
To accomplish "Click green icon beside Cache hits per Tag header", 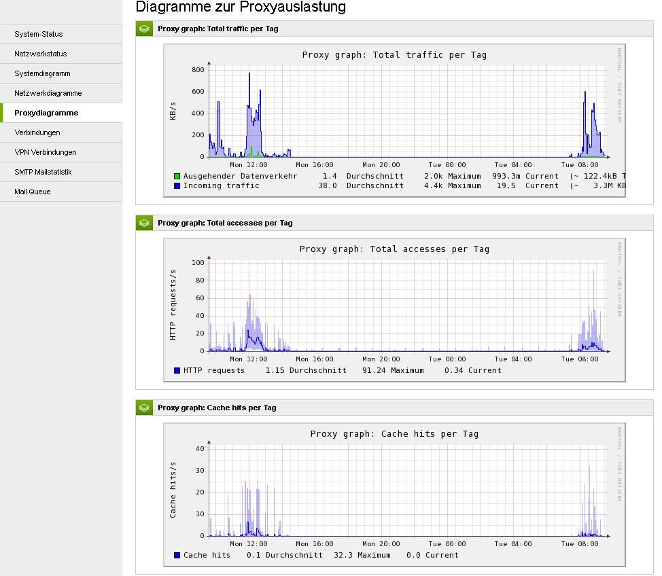I will click(144, 408).
